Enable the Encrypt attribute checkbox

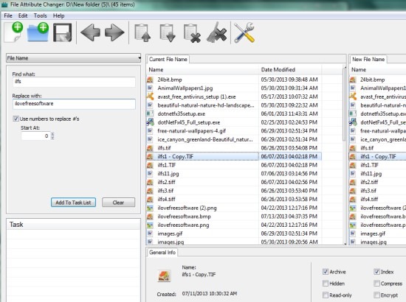coord(376,295)
